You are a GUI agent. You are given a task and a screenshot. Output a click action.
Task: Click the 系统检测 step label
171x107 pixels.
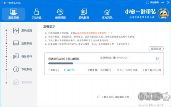tap(27, 30)
